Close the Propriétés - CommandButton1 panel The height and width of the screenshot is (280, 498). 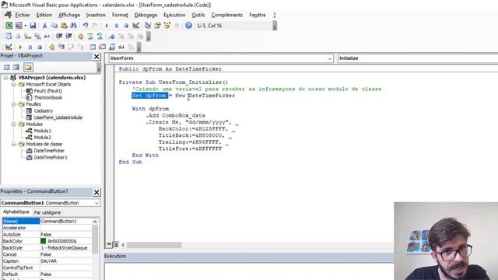(x=96, y=192)
